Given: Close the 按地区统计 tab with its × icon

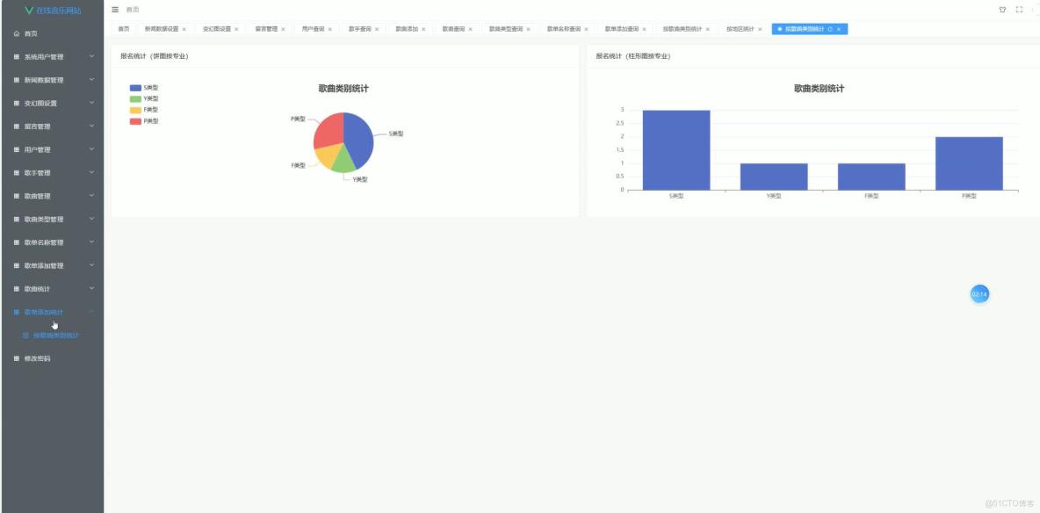Looking at the screenshot, I should (x=759, y=29).
